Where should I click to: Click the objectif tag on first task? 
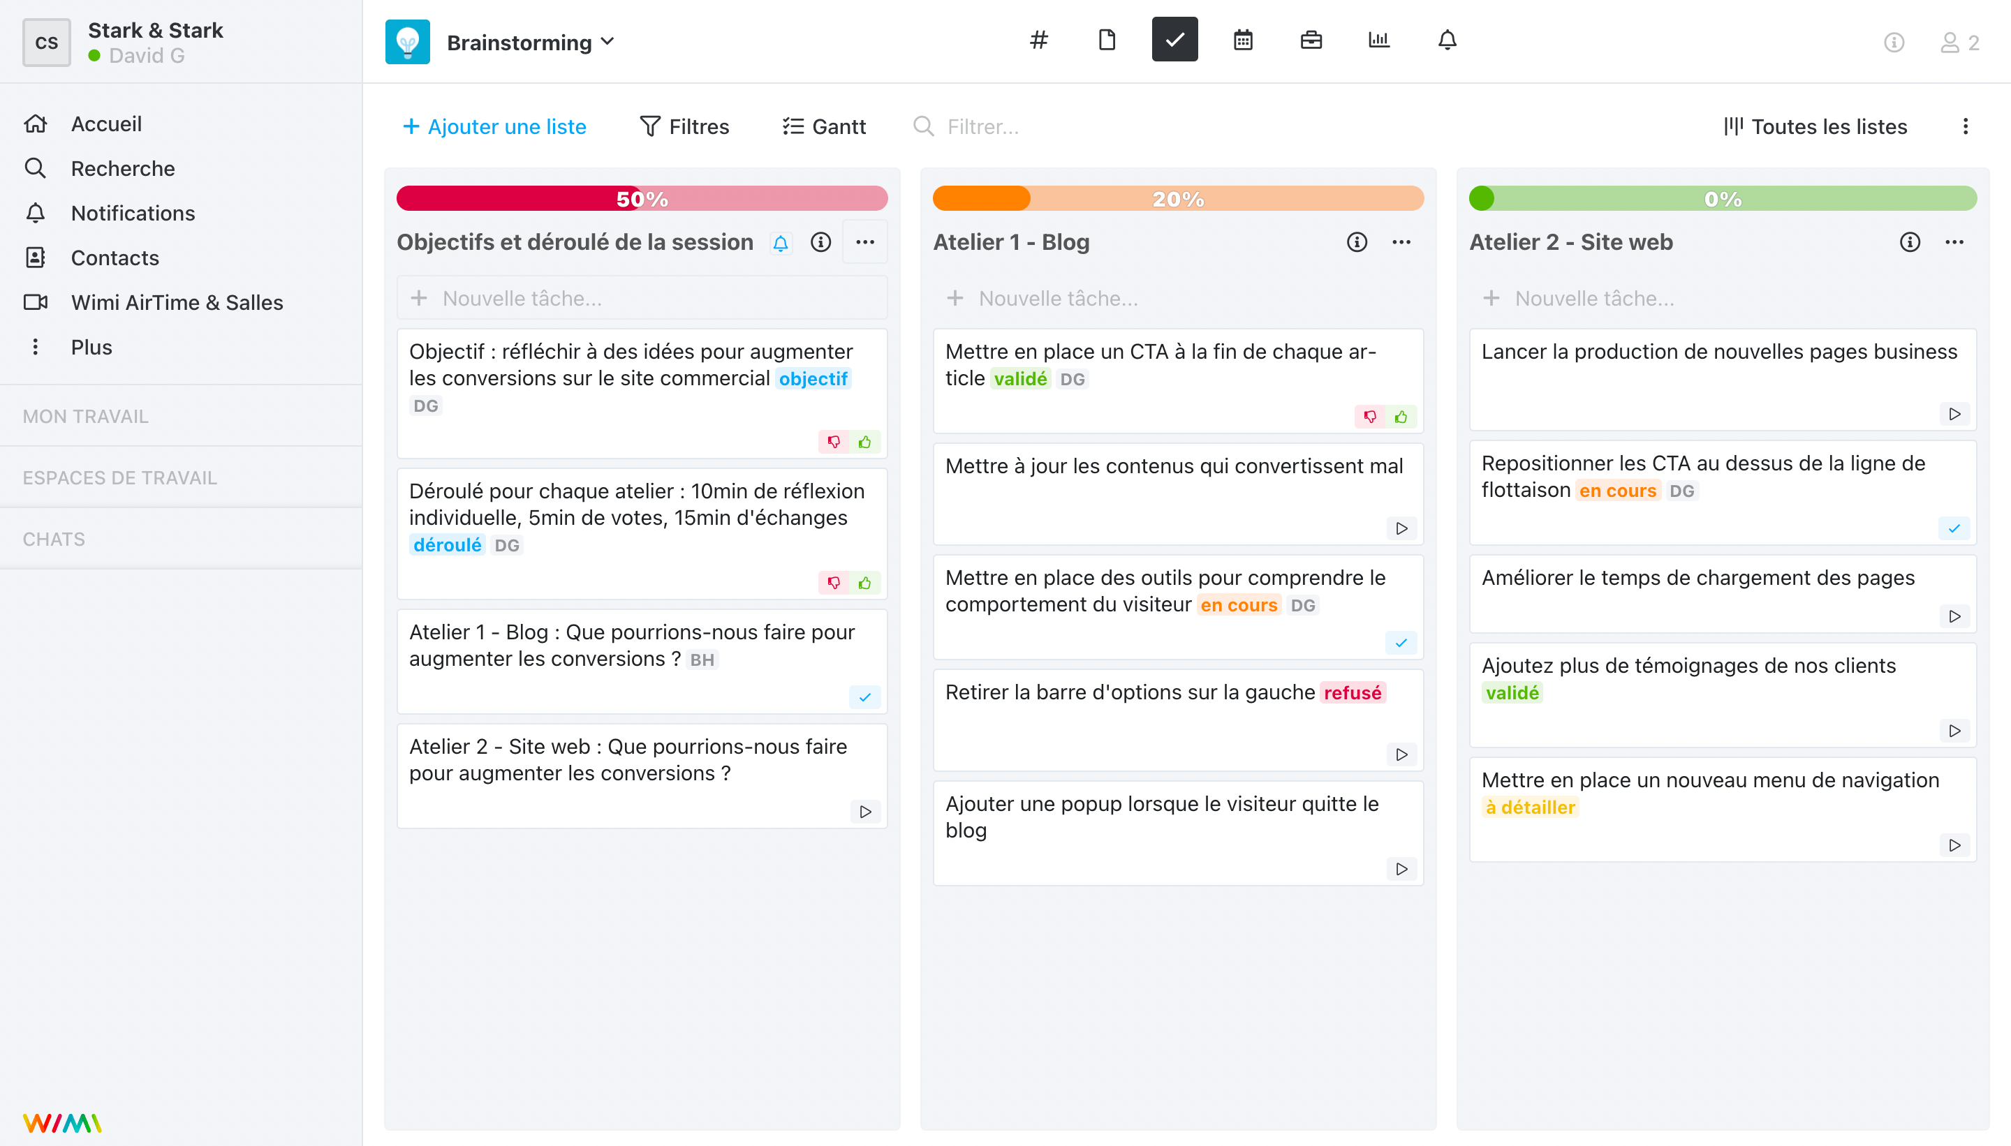[x=813, y=378]
